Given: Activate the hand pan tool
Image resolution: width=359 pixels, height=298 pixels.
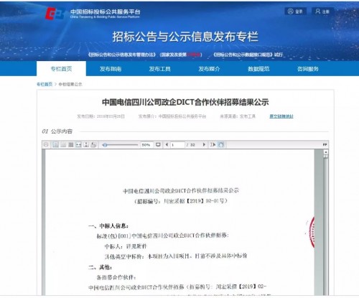Looking at the screenshot, I should tap(221, 144).
